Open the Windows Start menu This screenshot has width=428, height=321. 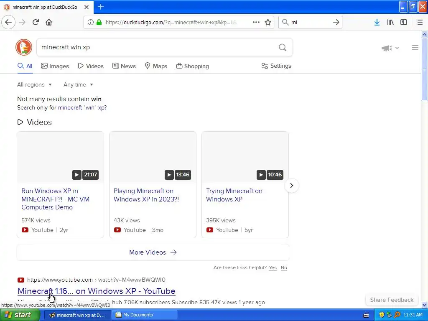pyautogui.click(x=20, y=315)
